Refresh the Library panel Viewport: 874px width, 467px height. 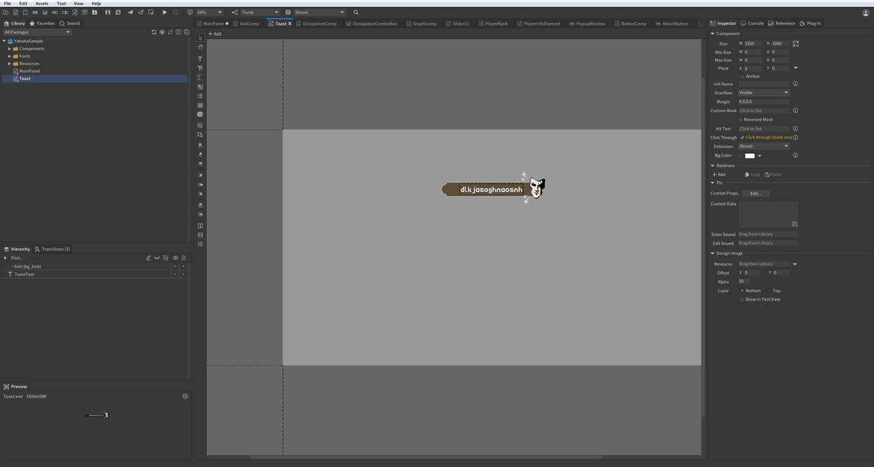click(154, 32)
